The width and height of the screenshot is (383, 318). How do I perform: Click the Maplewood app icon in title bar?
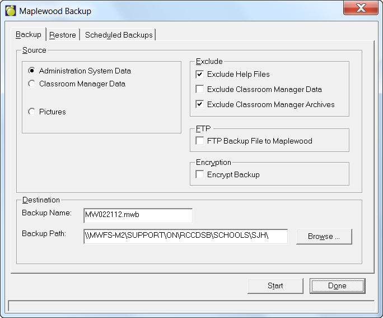[10, 11]
